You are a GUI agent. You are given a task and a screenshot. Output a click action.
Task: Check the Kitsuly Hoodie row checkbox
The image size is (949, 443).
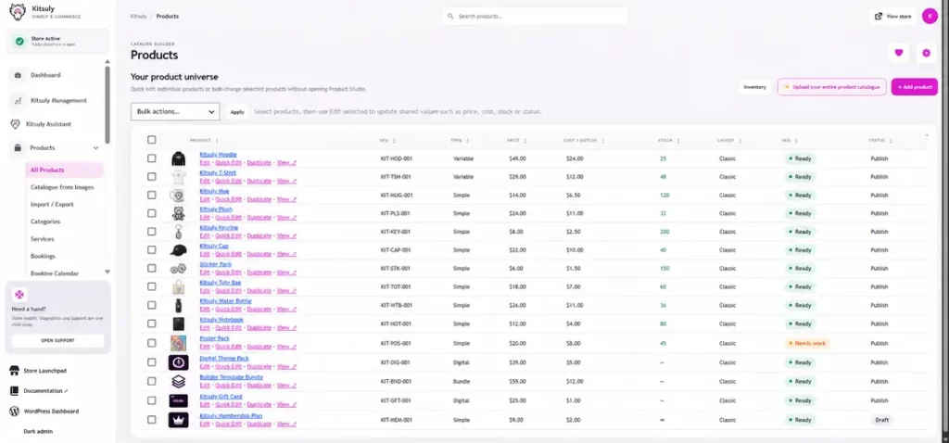(x=151, y=158)
